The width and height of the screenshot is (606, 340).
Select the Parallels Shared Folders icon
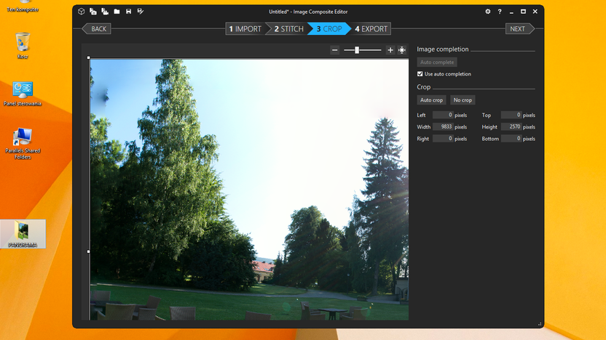[x=23, y=143]
